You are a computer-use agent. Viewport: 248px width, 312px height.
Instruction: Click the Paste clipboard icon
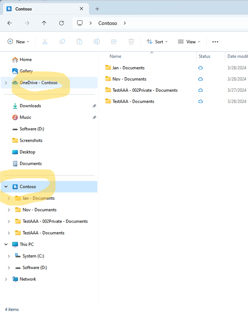point(80,41)
